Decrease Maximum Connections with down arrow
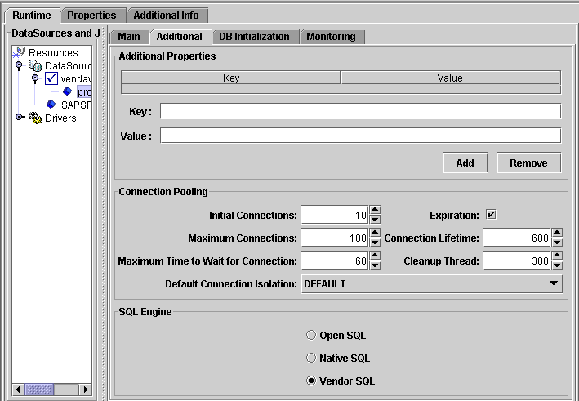The height and width of the screenshot is (401, 579). coord(375,243)
